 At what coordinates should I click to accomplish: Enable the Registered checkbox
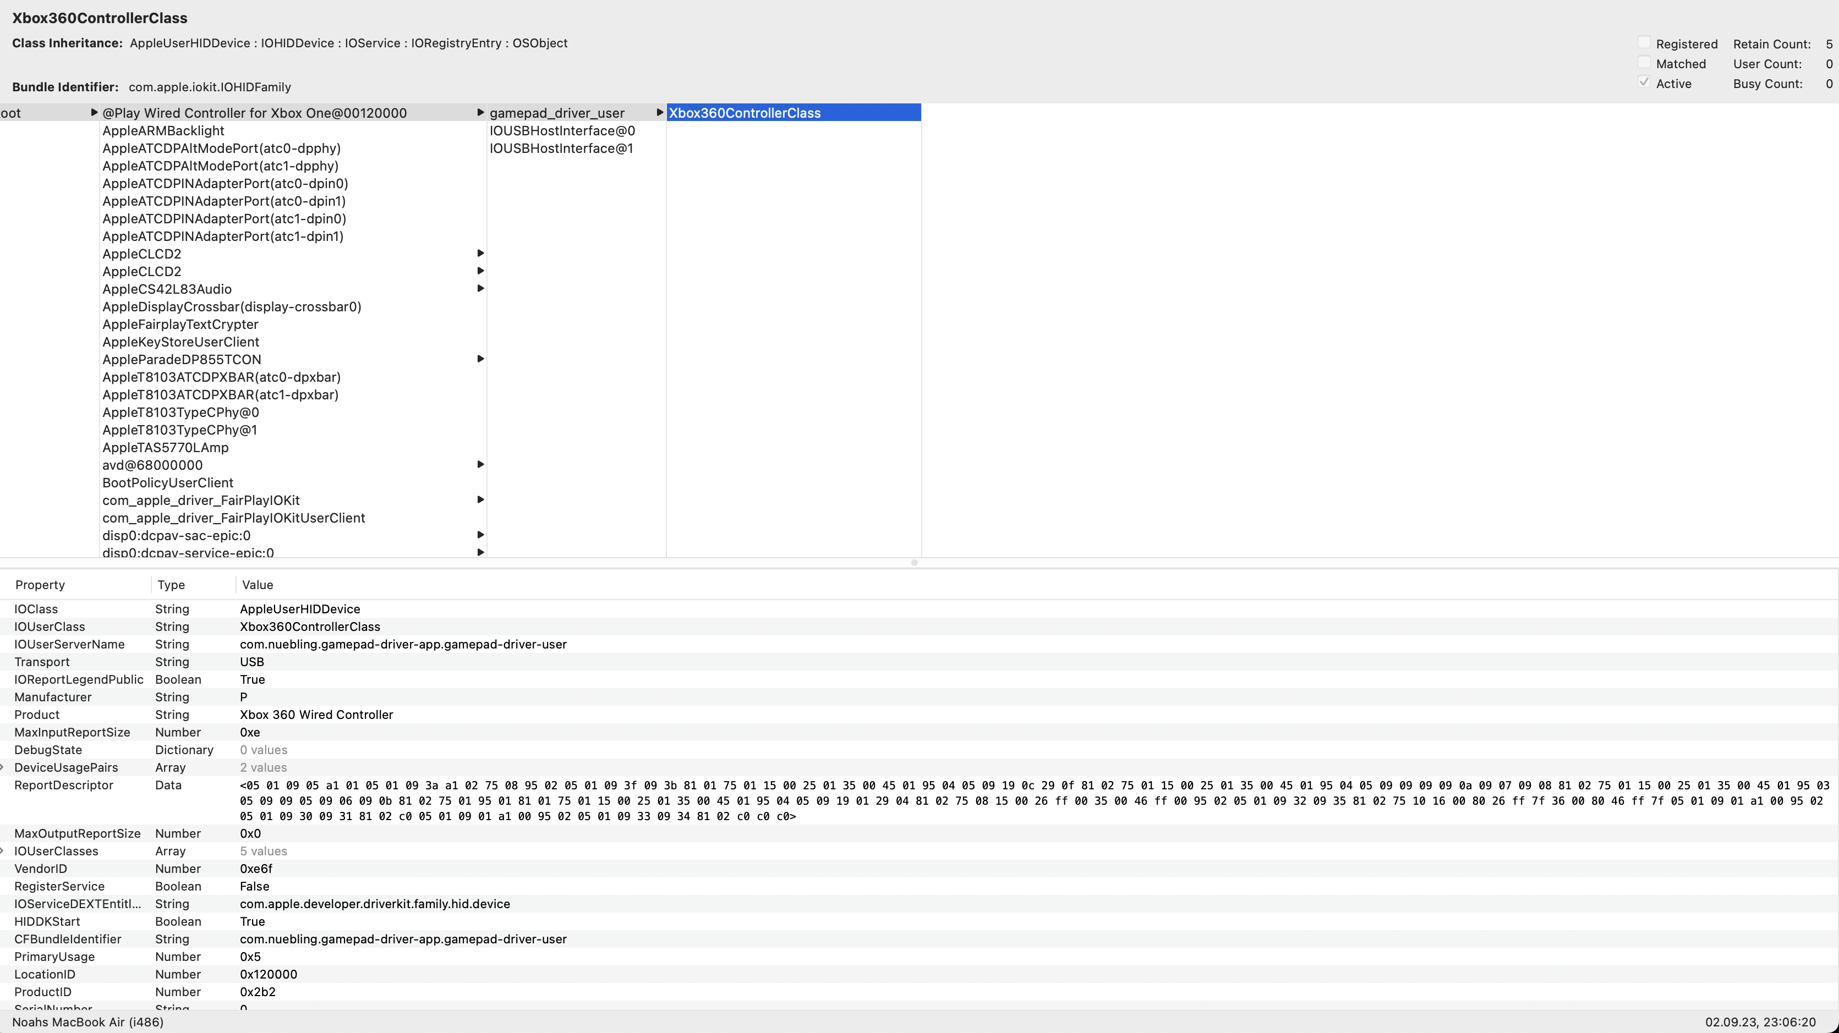click(x=1645, y=43)
